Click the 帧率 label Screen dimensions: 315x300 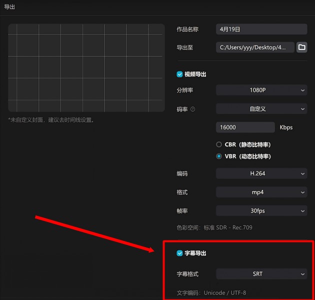coord(182,211)
